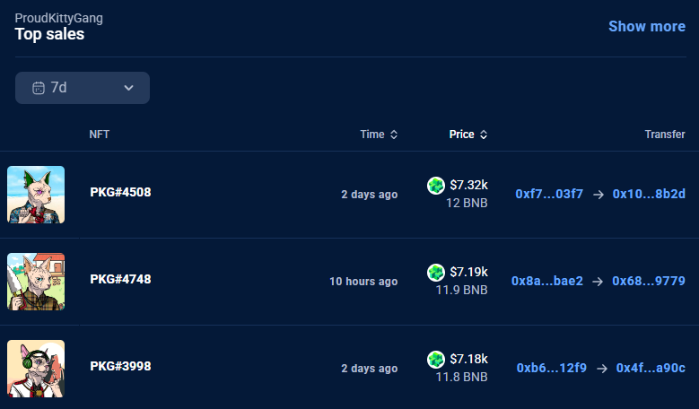Screen dimensions: 699x409
Task: Click the Price column header
Action: (461, 135)
